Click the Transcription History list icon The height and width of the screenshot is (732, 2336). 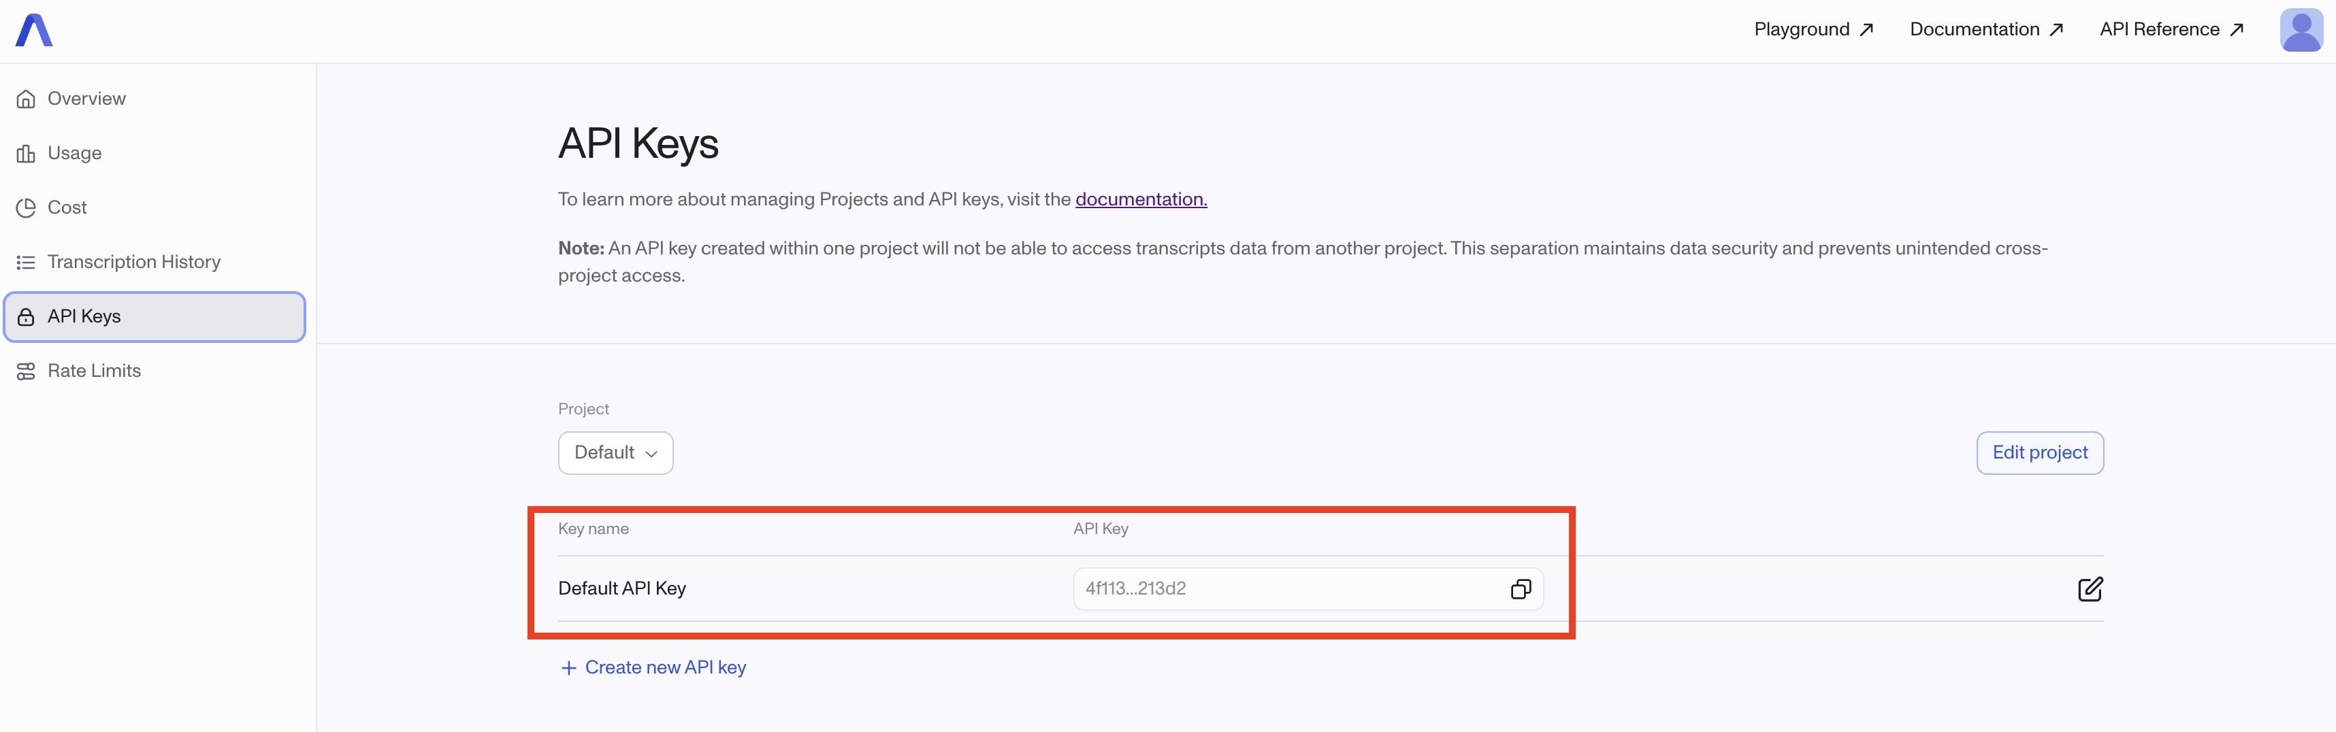tap(25, 263)
